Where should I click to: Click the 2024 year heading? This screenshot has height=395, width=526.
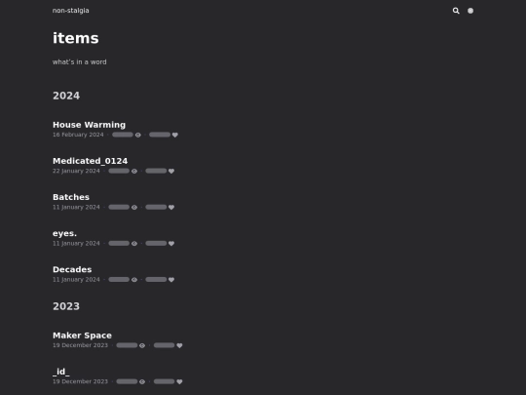pyautogui.click(x=66, y=96)
